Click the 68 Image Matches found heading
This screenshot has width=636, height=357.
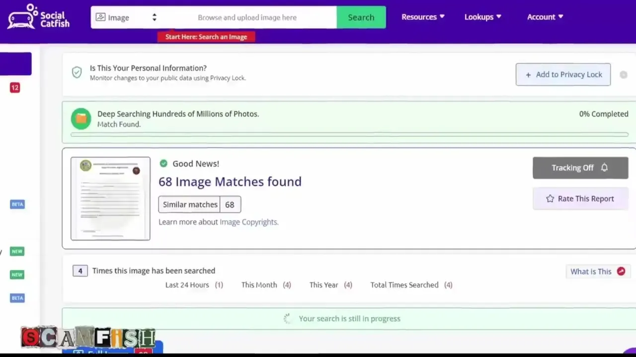pos(230,181)
